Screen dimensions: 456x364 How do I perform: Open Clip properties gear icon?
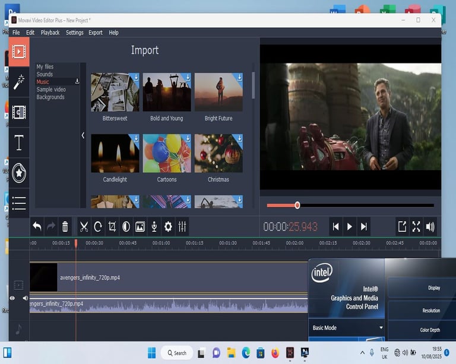pyautogui.click(x=168, y=226)
